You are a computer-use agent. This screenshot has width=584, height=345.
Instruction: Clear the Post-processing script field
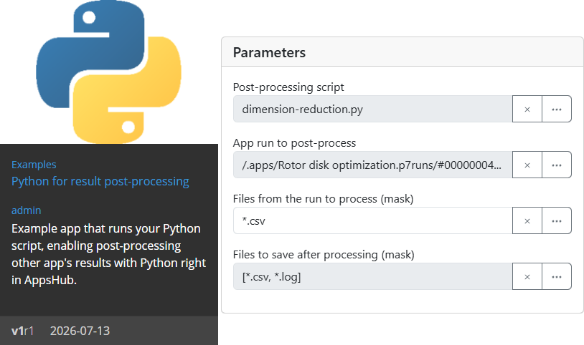(527, 109)
